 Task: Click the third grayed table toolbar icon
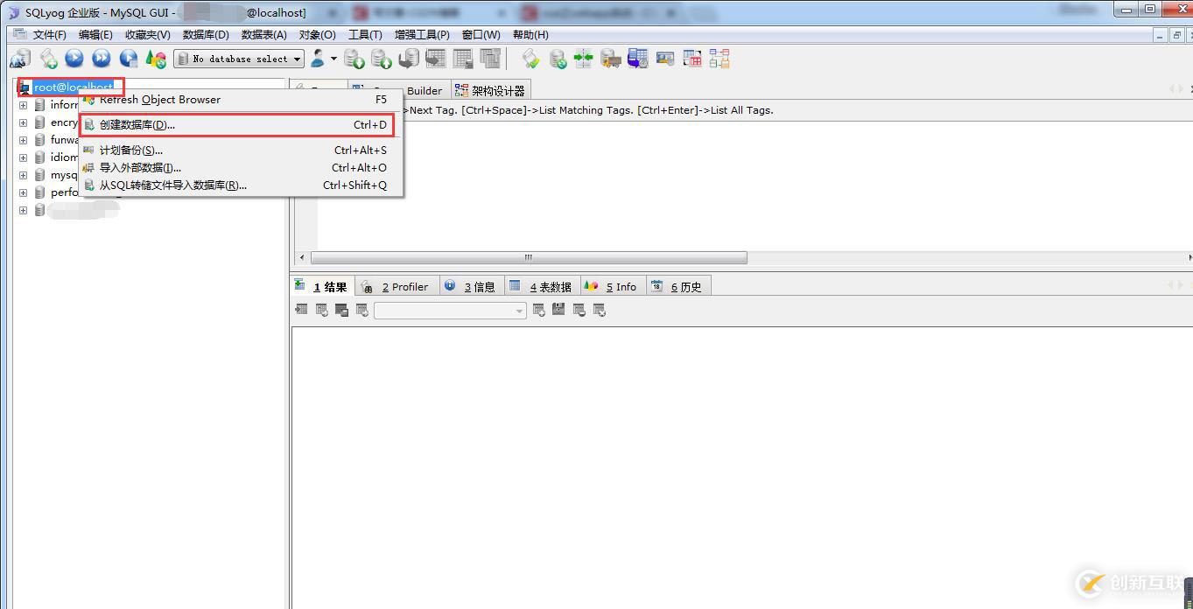coord(490,59)
